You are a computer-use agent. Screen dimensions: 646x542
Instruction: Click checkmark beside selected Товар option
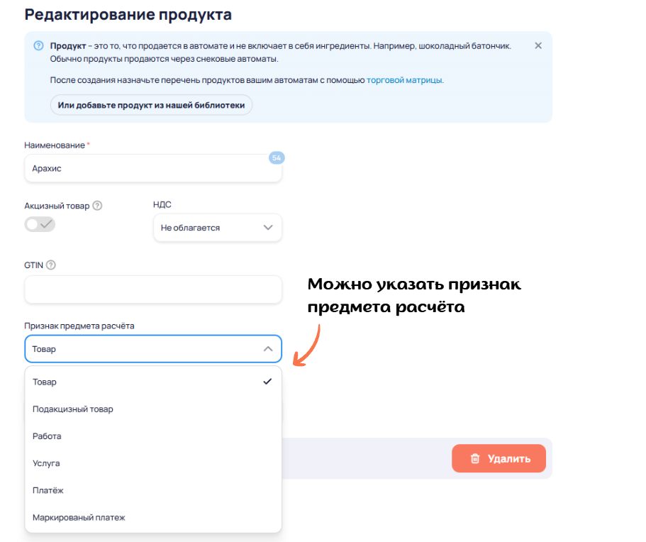(x=267, y=382)
